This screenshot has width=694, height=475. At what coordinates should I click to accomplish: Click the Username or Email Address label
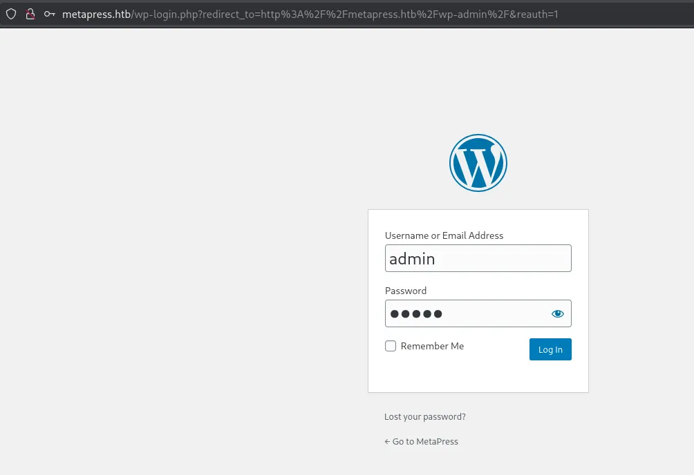point(444,235)
